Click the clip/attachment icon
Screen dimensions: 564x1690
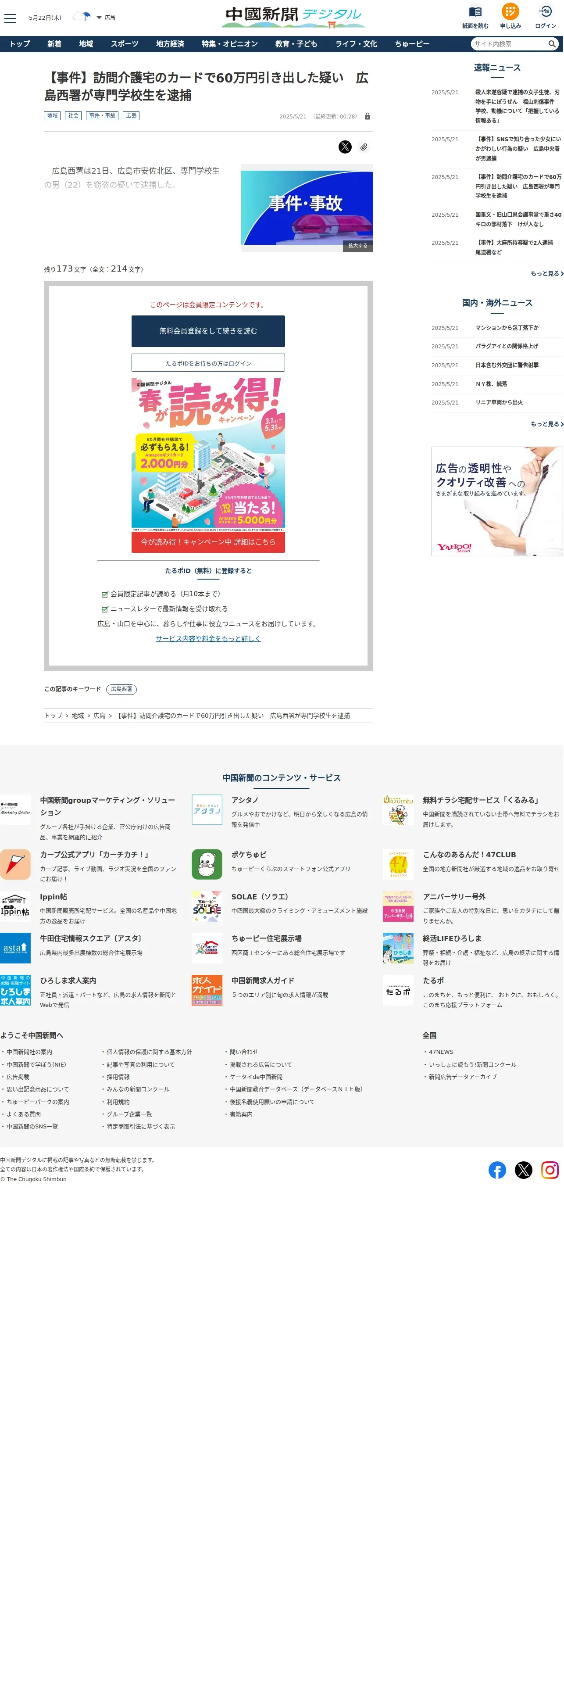(364, 147)
